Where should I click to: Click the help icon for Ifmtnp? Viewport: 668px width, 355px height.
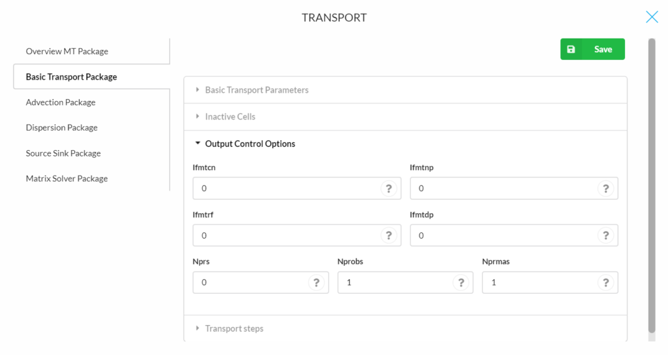click(605, 189)
